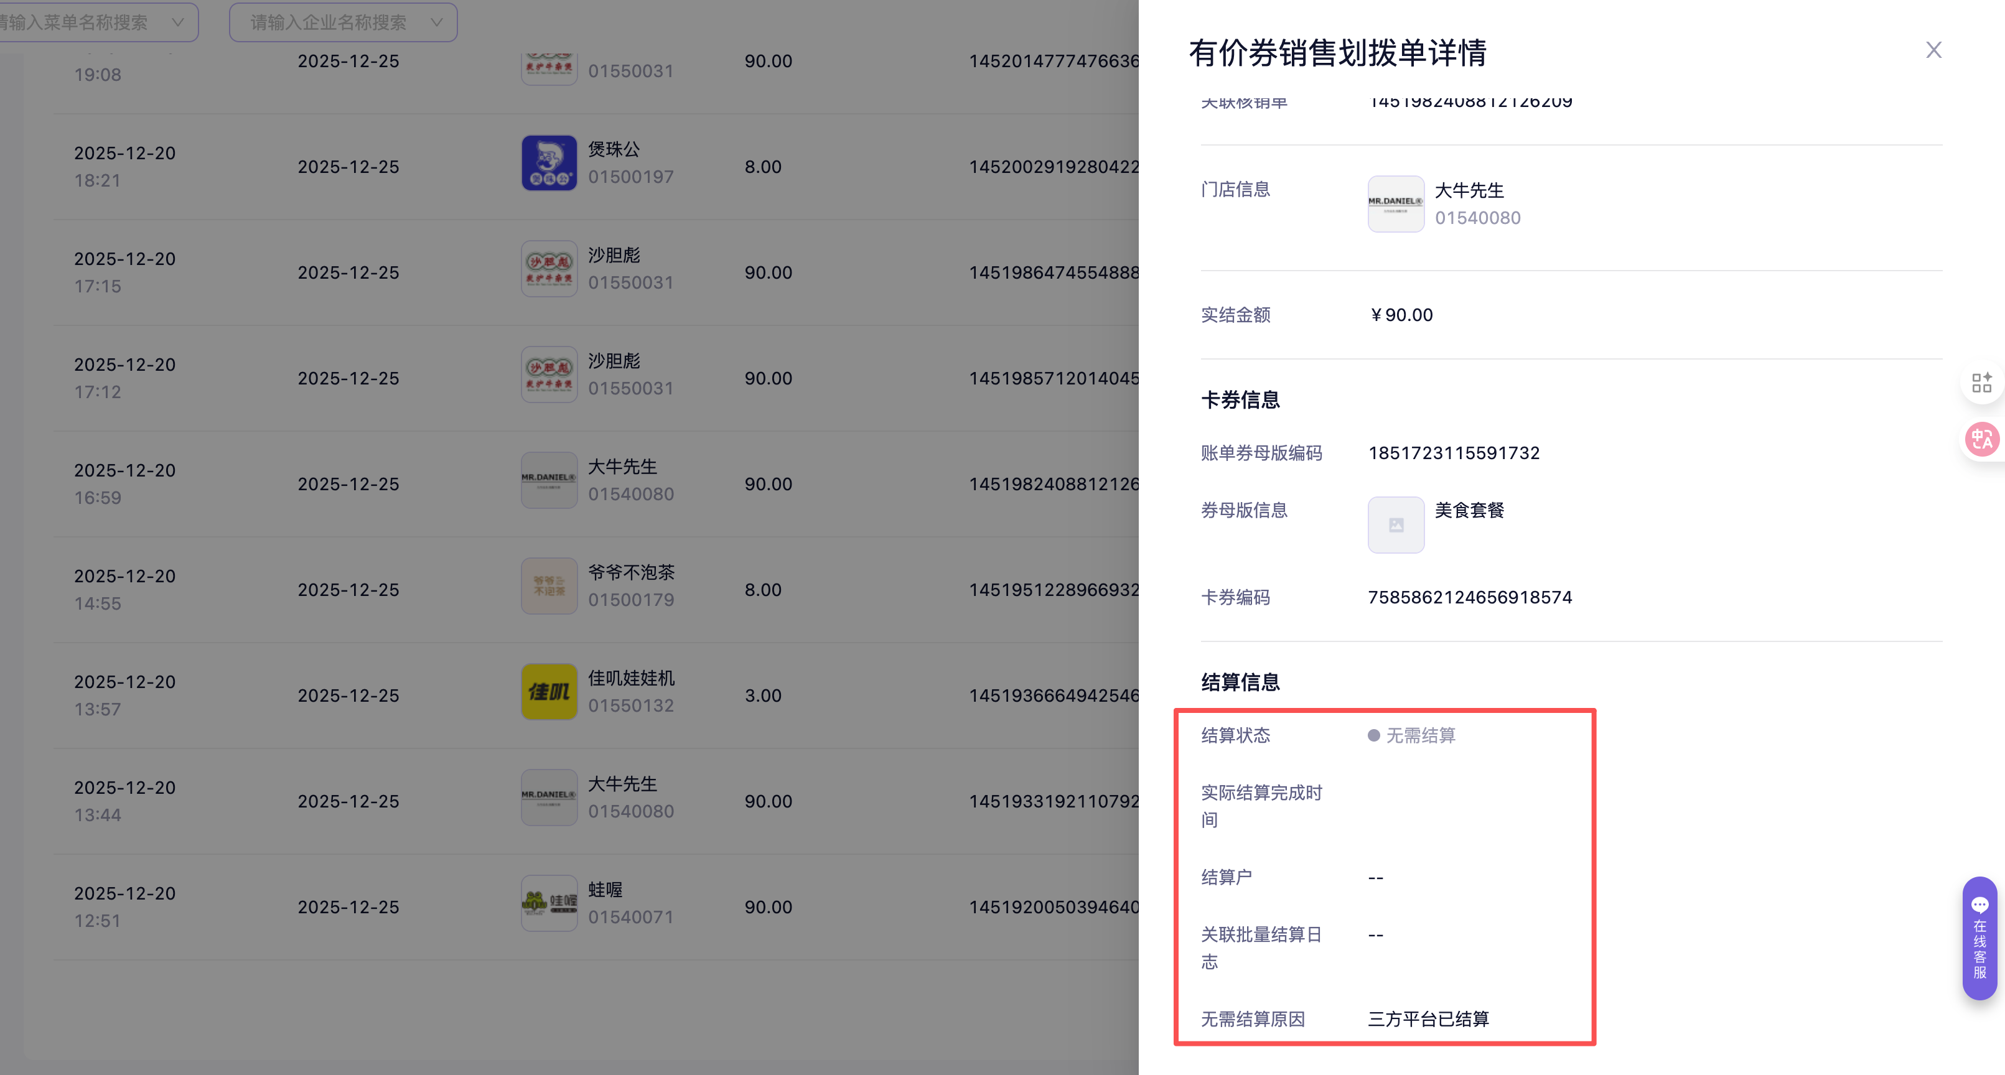
Task: Open the 企业名称搜索 dropdown
Action: coord(342,22)
